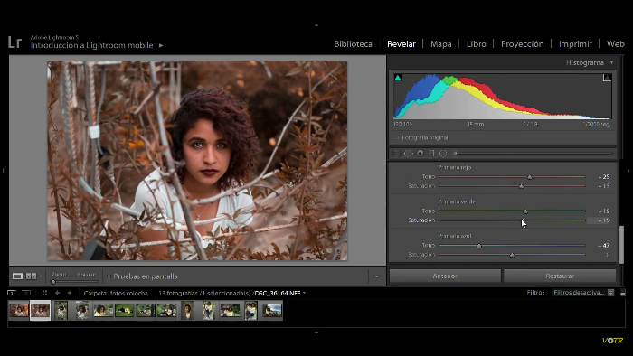Select the Red Eye Correction tool

pyautogui.click(x=420, y=154)
